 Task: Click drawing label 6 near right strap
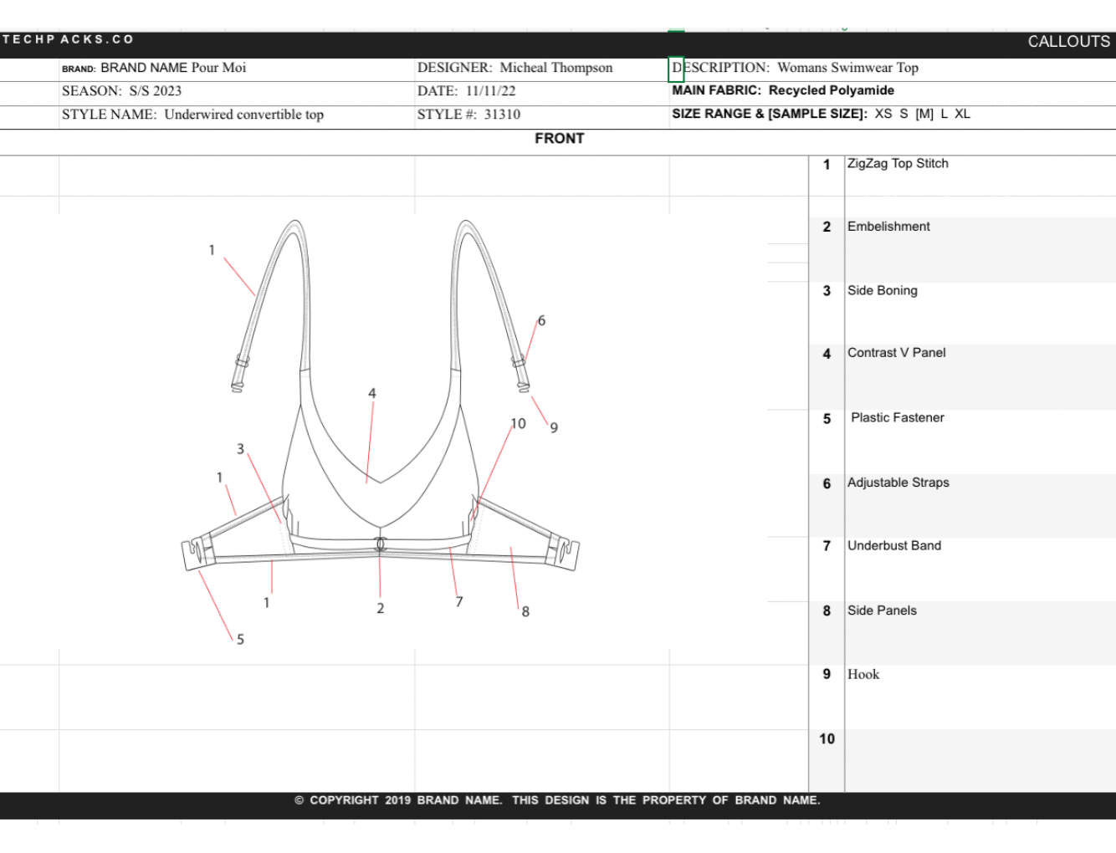(x=541, y=320)
